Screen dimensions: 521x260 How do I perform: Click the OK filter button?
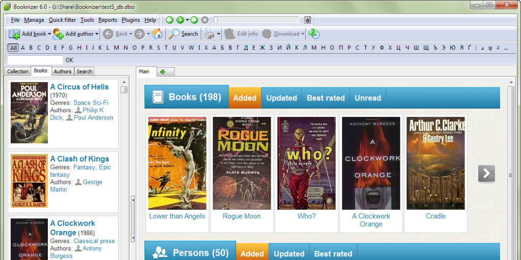69,60
